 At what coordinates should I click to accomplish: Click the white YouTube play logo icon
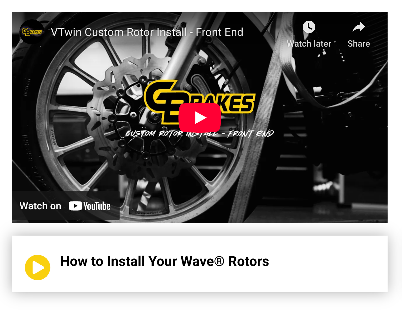click(x=75, y=206)
